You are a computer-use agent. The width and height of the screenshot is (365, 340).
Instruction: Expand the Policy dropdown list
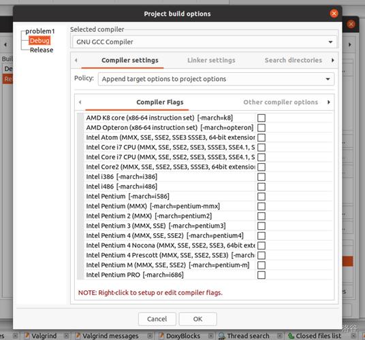point(216,79)
